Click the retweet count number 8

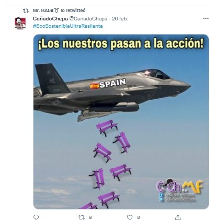[91, 217]
